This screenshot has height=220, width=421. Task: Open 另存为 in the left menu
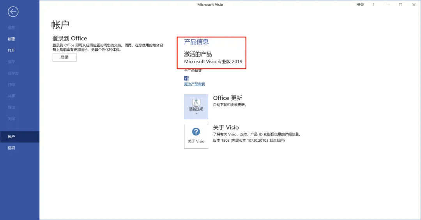13,73
